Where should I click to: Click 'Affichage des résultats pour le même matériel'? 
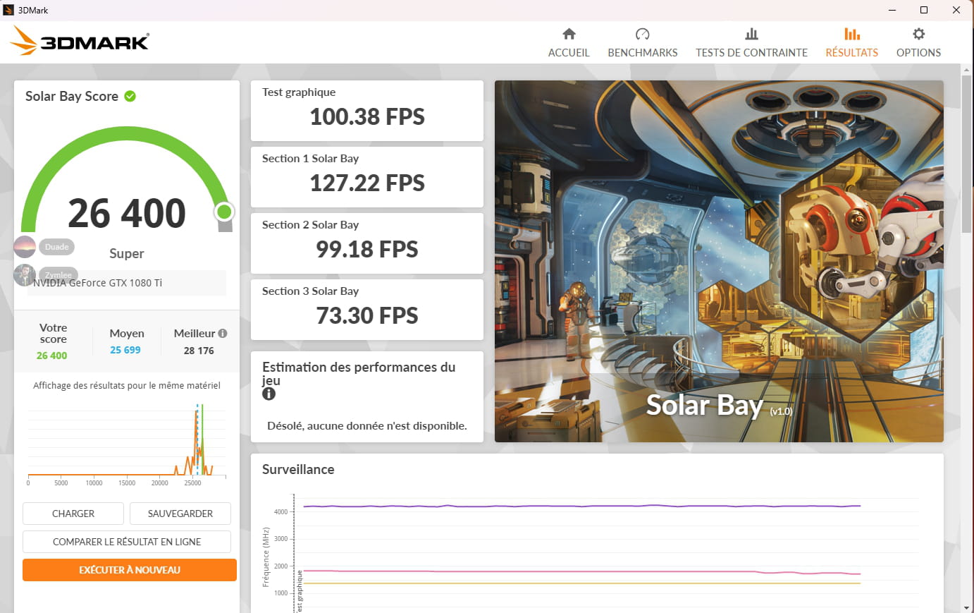point(127,385)
